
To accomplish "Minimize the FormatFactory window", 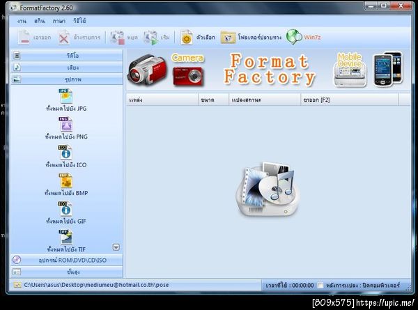I will pyautogui.click(x=371, y=6).
